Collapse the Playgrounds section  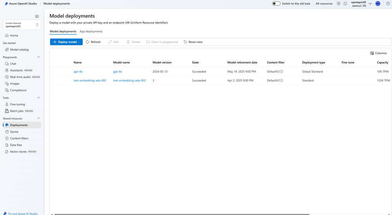click(x=38, y=57)
